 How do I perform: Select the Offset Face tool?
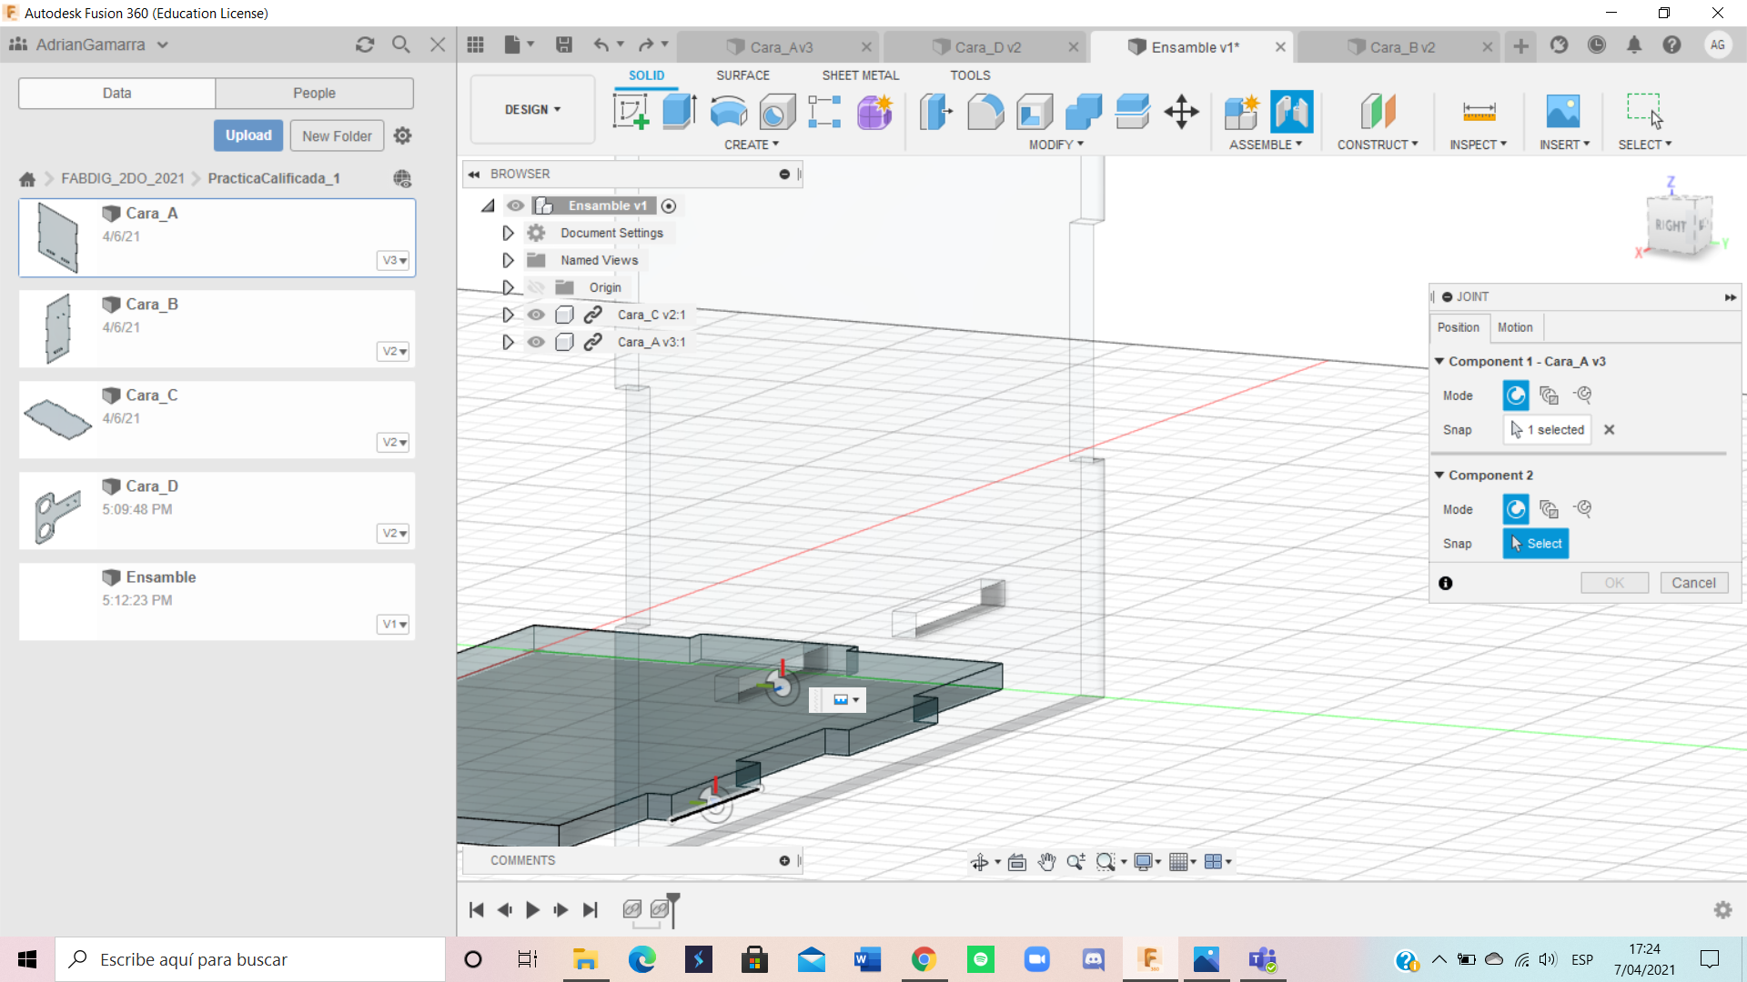click(1133, 112)
